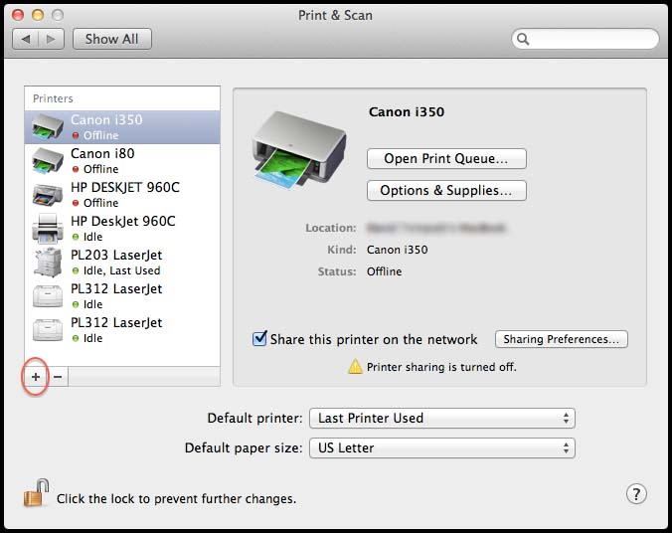The height and width of the screenshot is (533, 672).
Task: Click the plus button to add printer
Action: tap(35, 377)
